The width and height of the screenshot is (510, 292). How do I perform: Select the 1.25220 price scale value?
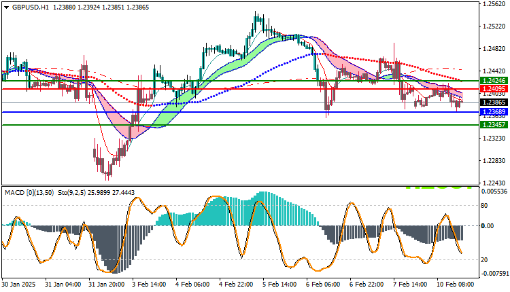(494, 26)
